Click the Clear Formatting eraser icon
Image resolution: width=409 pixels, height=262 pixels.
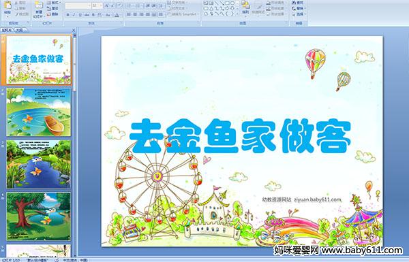coord(119,5)
